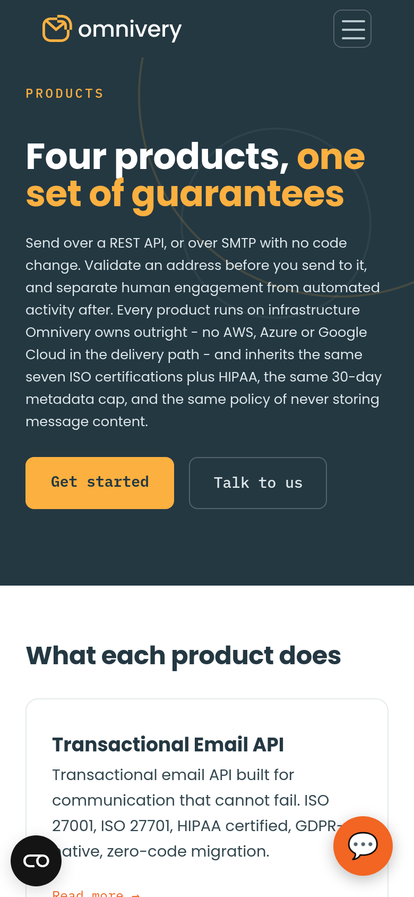
Task: Click the black round widget with link symbol
Action: point(36,861)
